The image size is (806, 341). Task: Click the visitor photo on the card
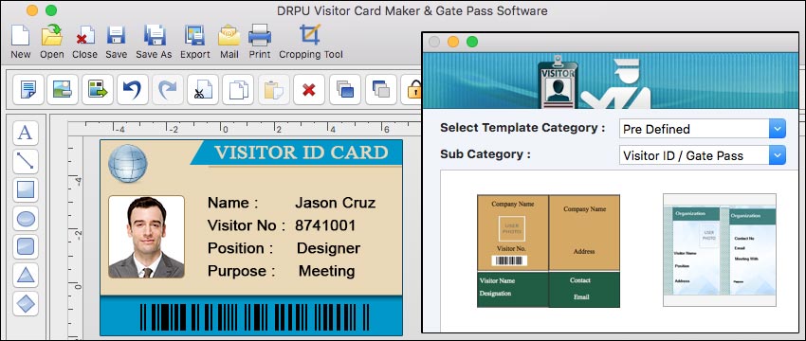146,237
